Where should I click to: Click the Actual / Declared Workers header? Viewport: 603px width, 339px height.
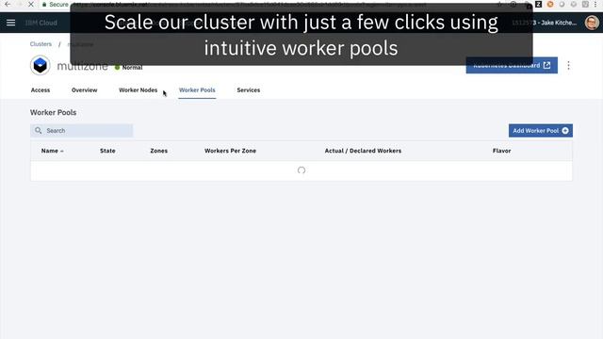coord(363,151)
